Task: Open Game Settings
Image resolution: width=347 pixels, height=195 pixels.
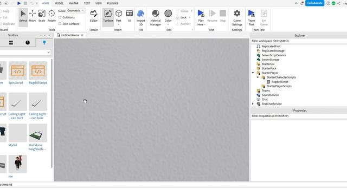Action: tap(237, 18)
